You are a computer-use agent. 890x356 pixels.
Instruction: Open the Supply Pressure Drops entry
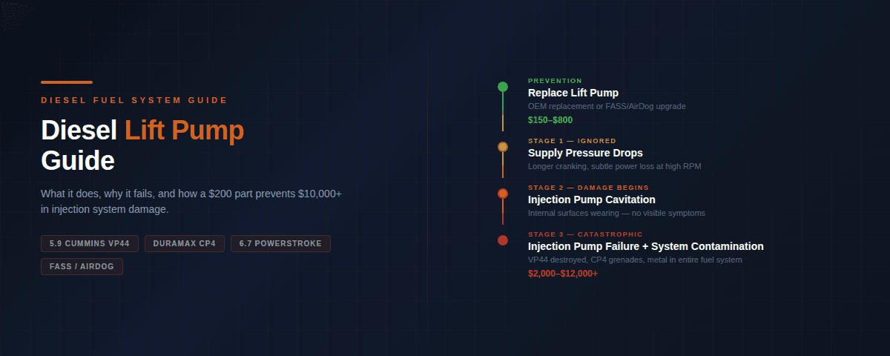click(585, 153)
